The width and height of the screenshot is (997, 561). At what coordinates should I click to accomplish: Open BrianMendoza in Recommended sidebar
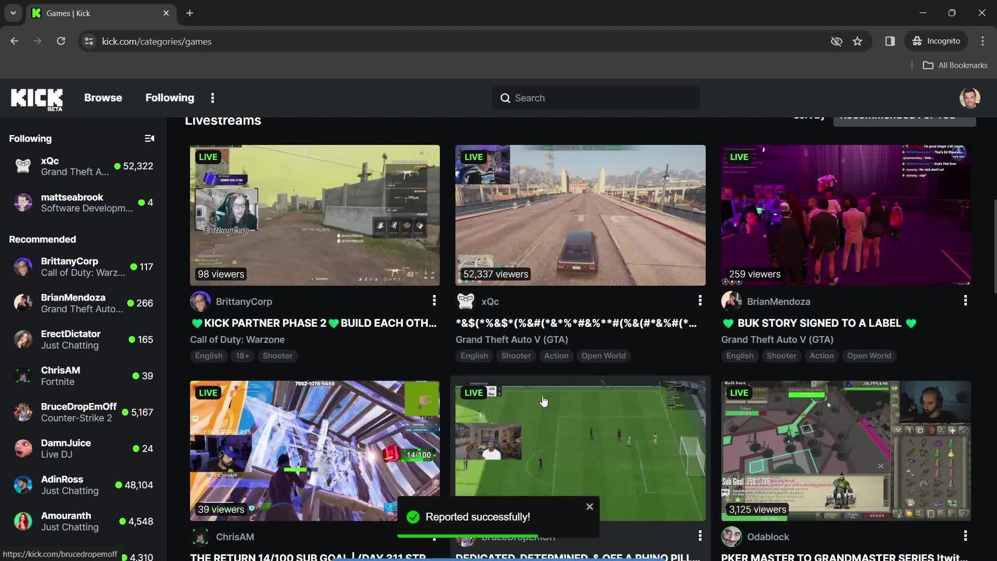tap(83, 303)
